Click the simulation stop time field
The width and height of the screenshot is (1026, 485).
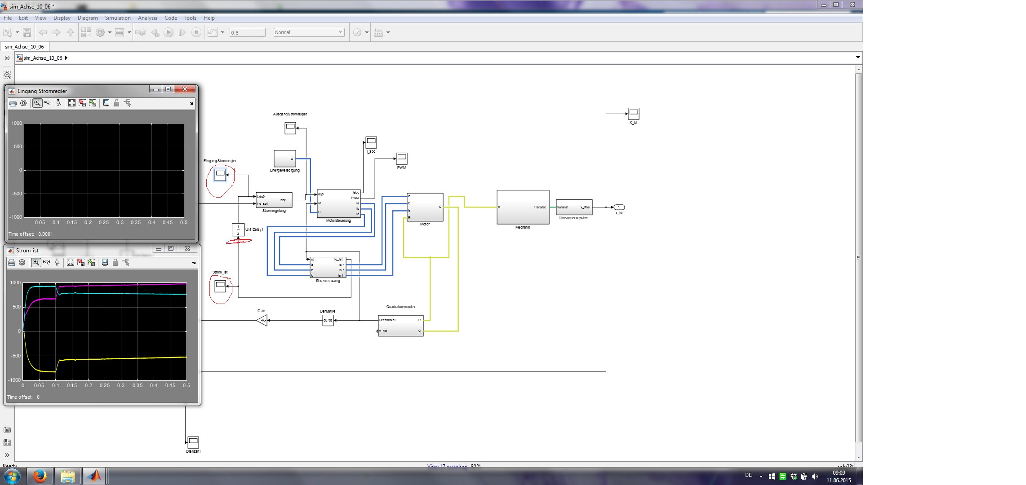247,32
